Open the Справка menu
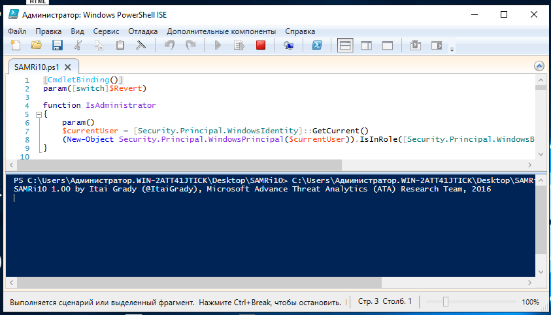The height and width of the screenshot is (315, 551). tap(300, 31)
